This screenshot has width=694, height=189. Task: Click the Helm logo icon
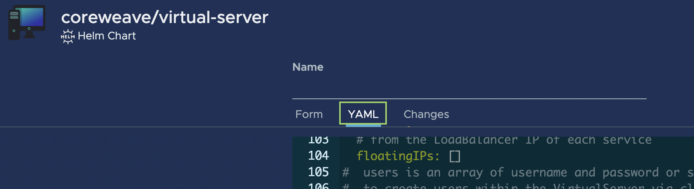[68, 36]
